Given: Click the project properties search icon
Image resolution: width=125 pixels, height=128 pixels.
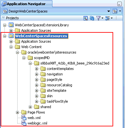Looking at the screenshot, I should click(x=85, y=18).
